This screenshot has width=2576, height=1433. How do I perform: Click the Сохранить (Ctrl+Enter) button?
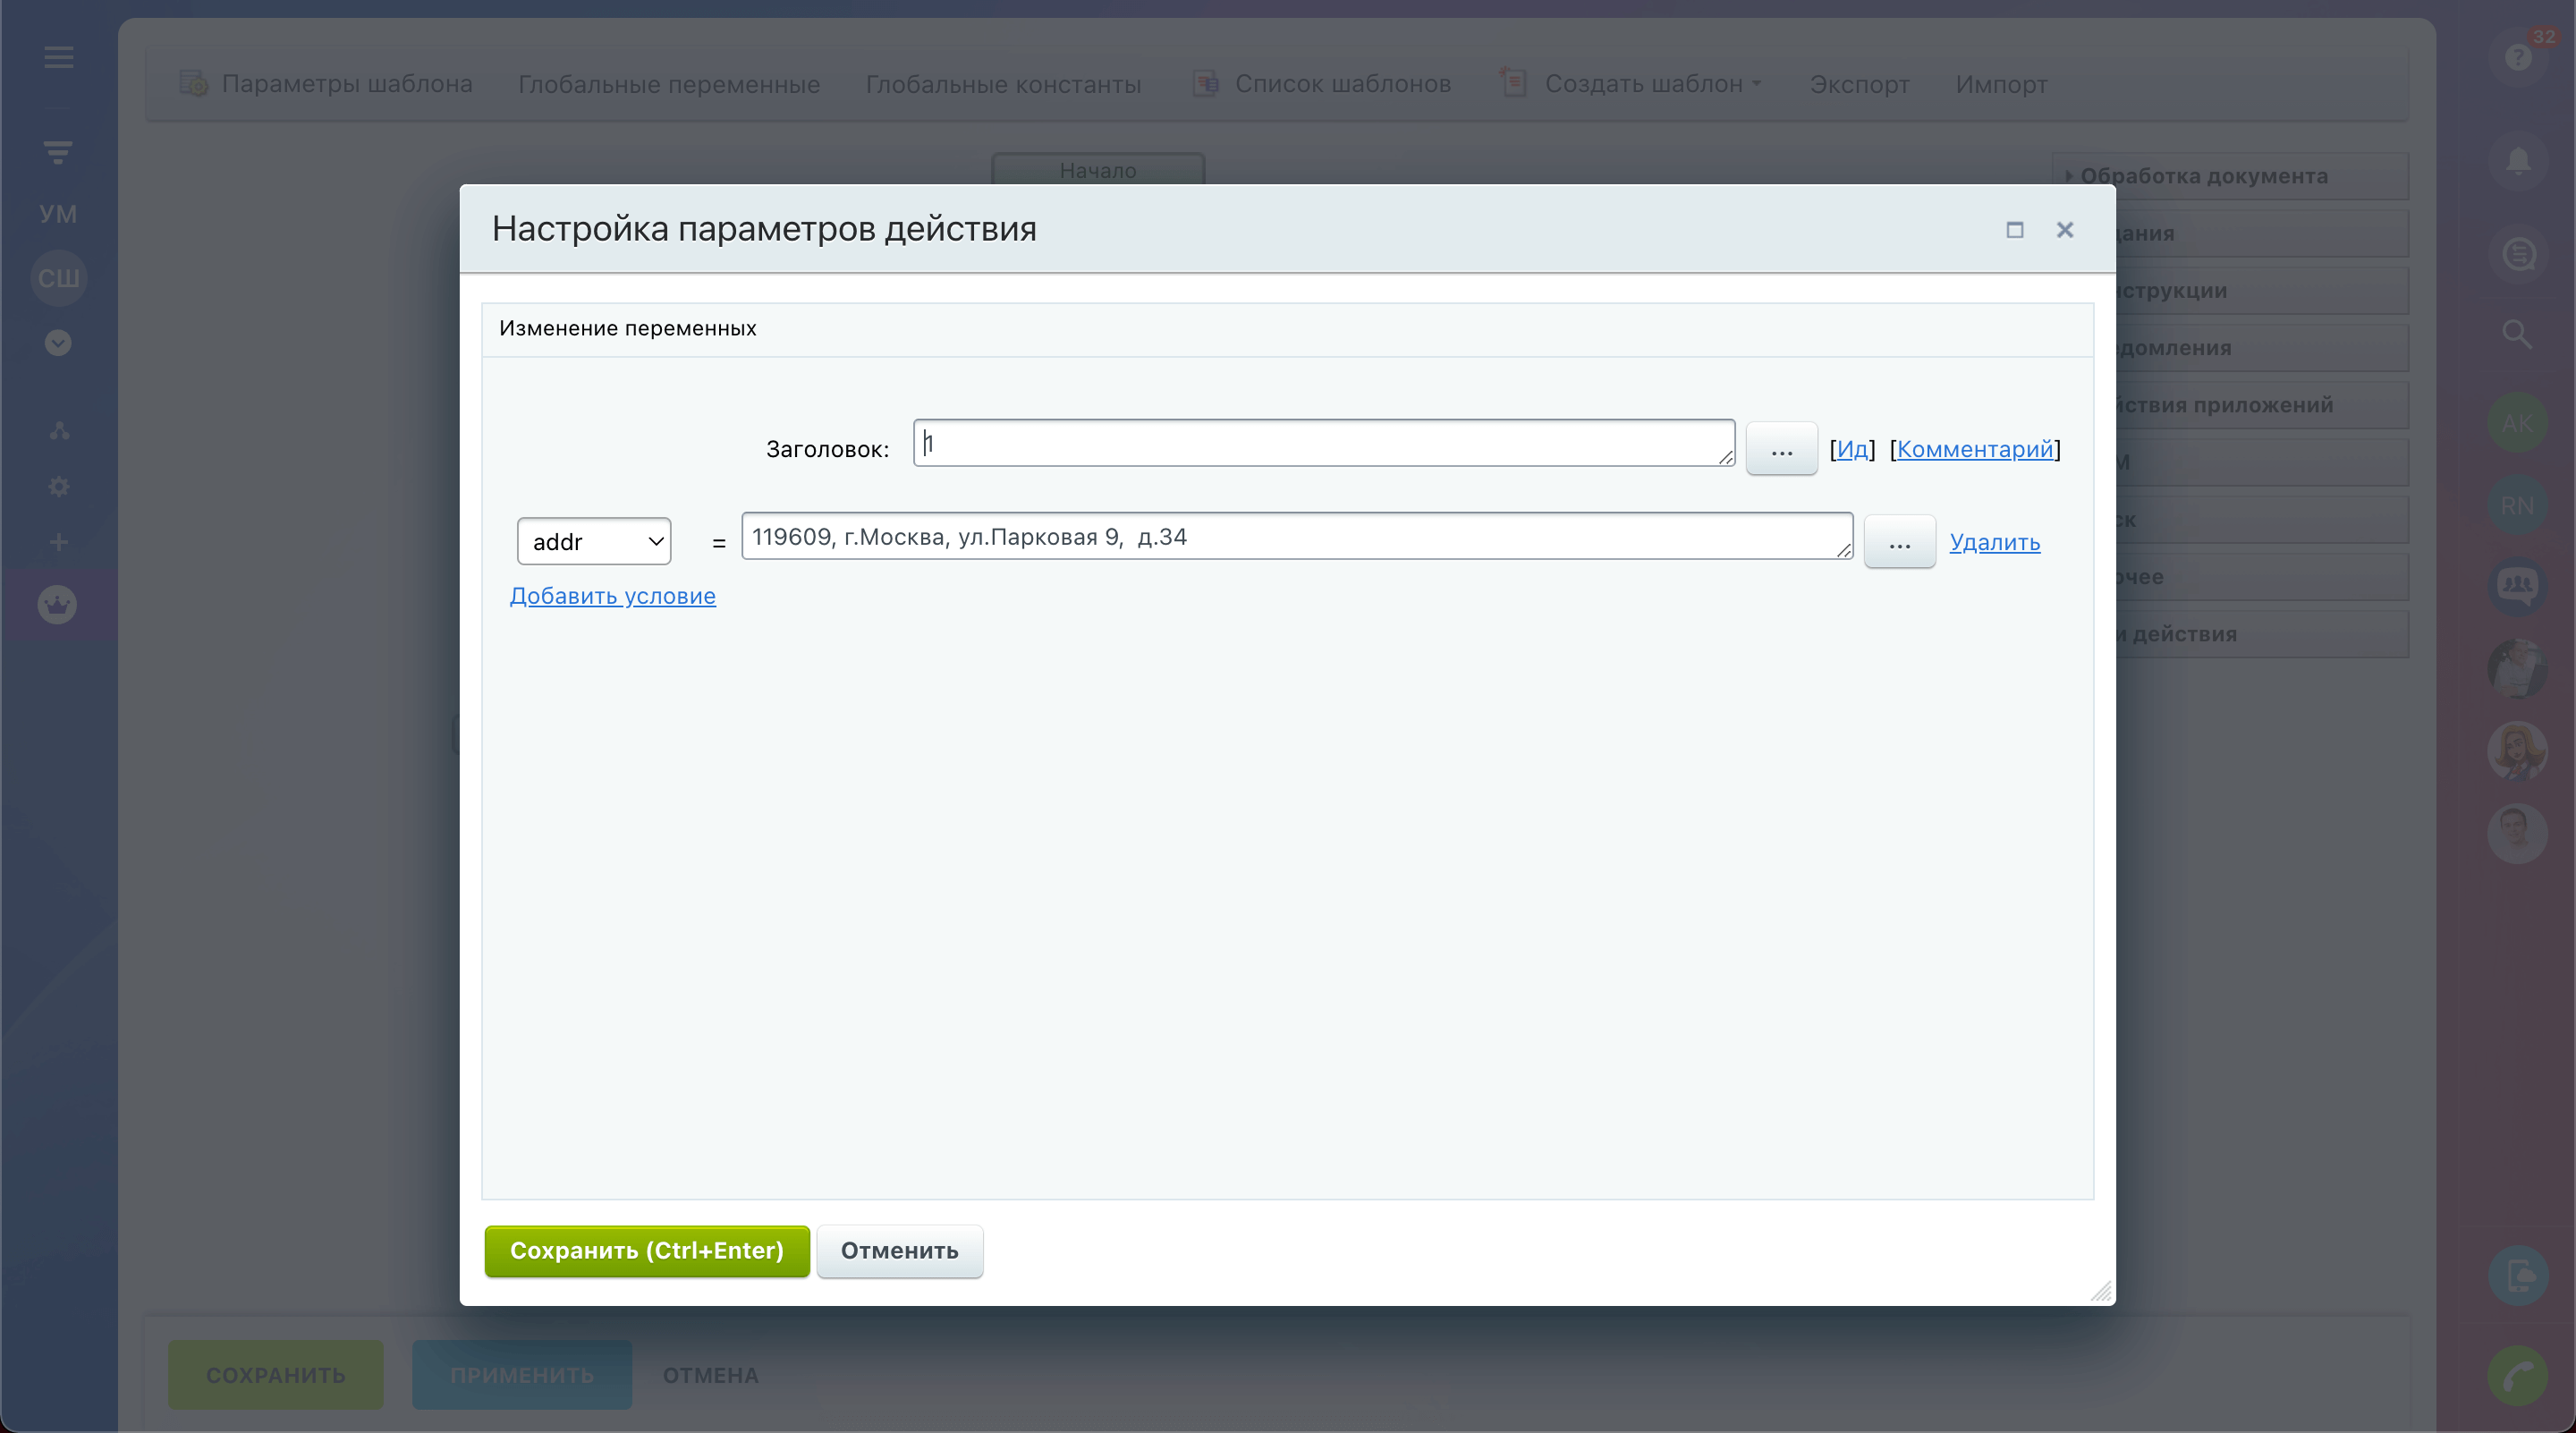pyautogui.click(x=646, y=1250)
